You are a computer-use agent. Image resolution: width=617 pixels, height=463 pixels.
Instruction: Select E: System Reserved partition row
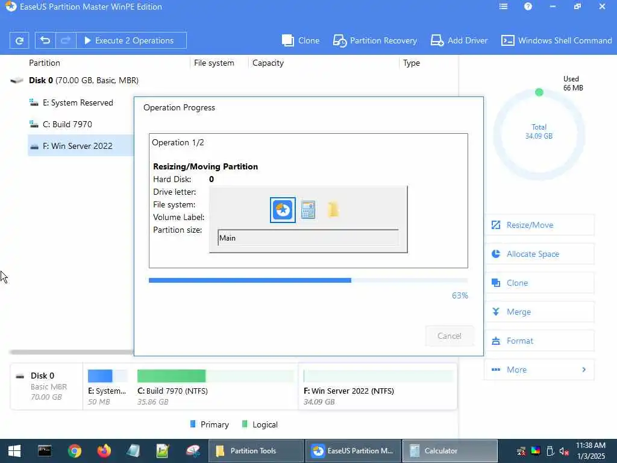pyautogui.click(x=81, y=102)
